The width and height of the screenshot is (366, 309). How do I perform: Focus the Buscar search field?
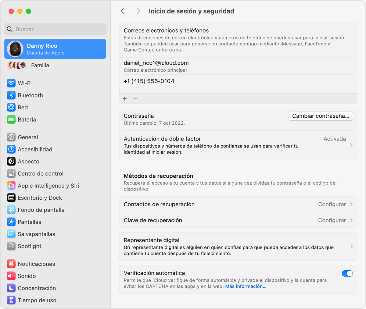coord(55,29)
